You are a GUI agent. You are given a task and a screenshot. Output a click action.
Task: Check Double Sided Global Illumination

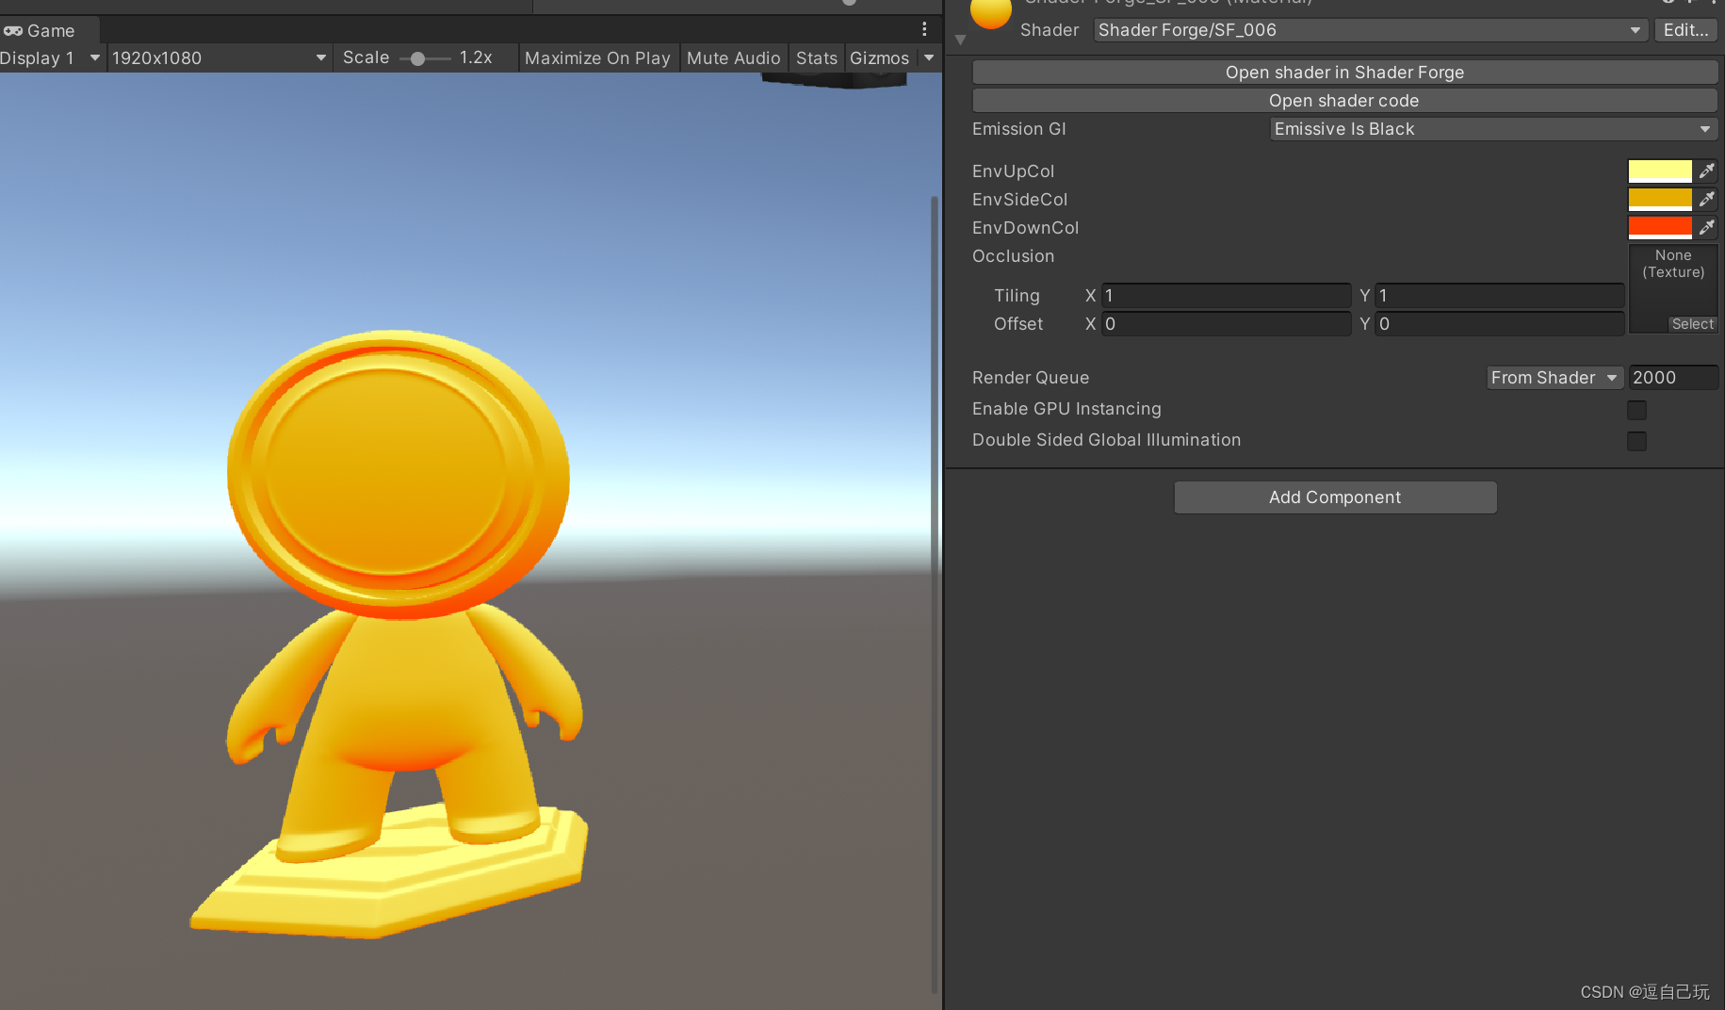tap(1636, 441)
